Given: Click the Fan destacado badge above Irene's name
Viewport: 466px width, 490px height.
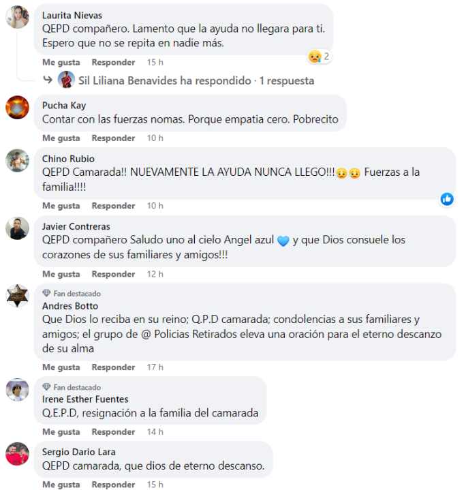Looking at the screenshot, I should [x=72, y=387].
